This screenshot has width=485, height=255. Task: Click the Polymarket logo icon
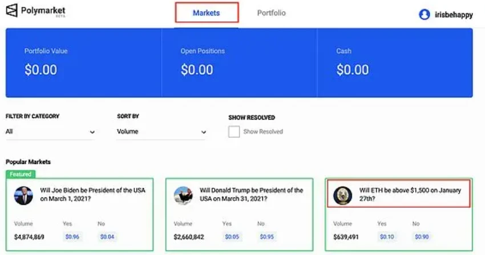(12, 12)
